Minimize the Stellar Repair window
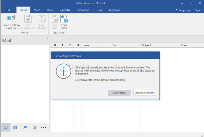The width and height of the screenshot is (204, 137). click(182, 3)
